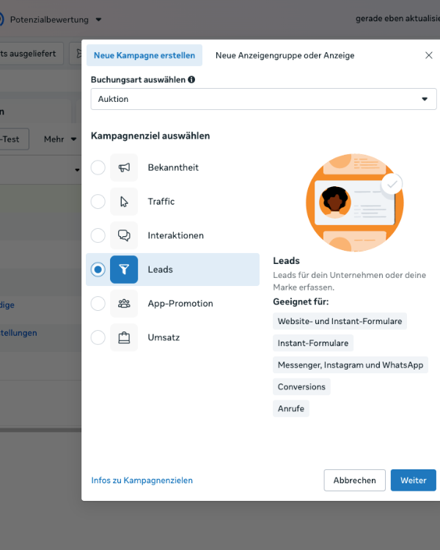Viewport: 440px width, 550px height.
Task: Choose the Umsatz radio button
Action: [98, 337]
